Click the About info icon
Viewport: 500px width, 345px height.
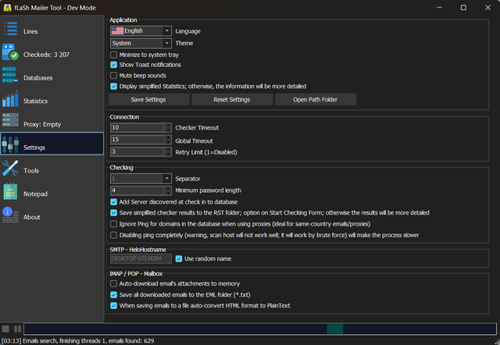tap(10, 215)
